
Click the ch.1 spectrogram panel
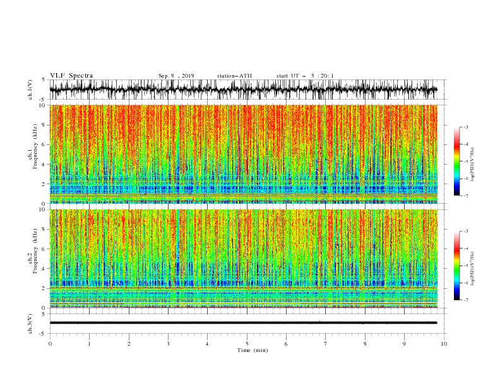point(244,154)
